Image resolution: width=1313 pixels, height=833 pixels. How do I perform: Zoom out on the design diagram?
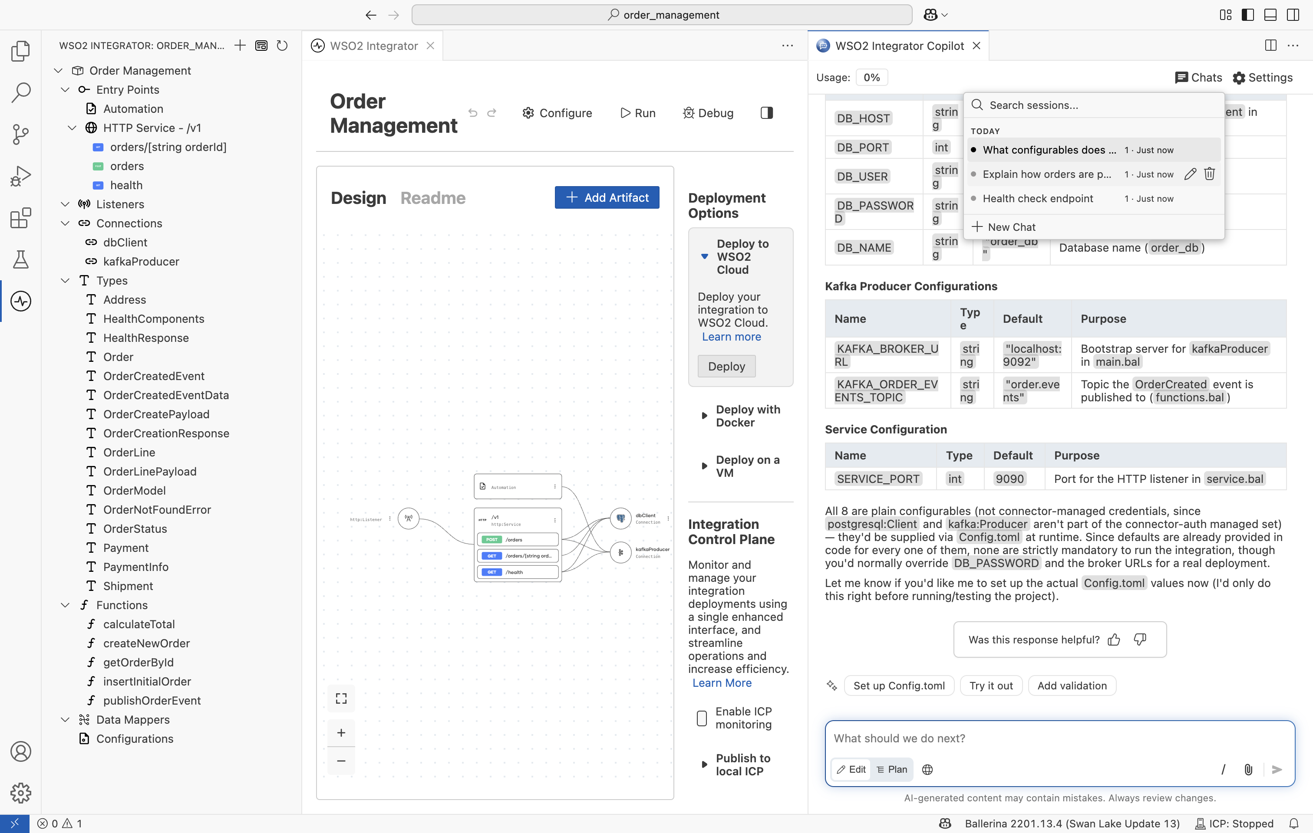[341, 761]
